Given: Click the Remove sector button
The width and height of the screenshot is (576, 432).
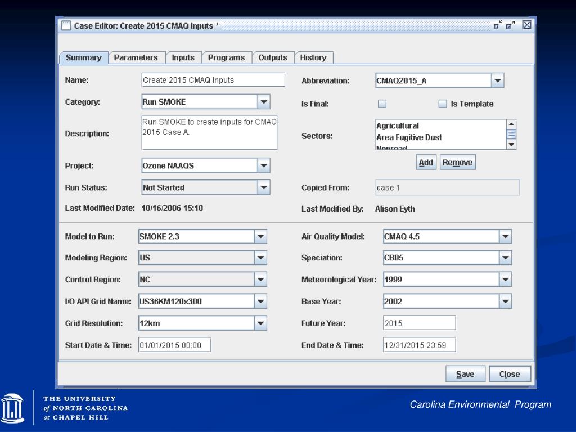Looking at the screenshot, I should click(x=457, y=163).
